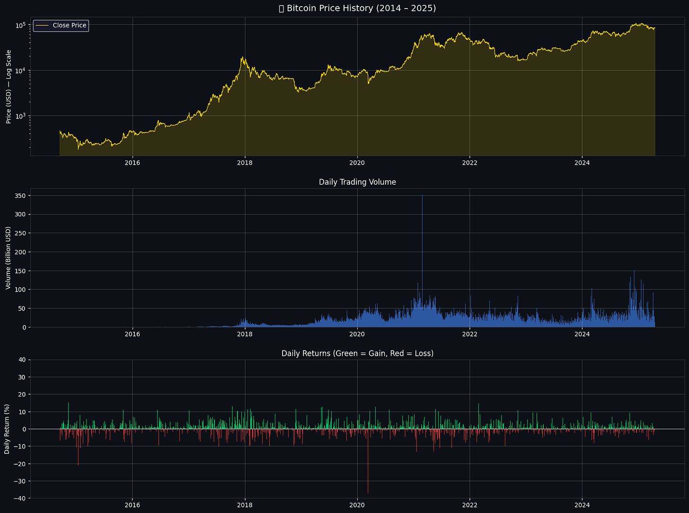This screenshot has width=689, height=513.
Task: Click the tallest volume spike near 350 billion
Action: [422, 261]
